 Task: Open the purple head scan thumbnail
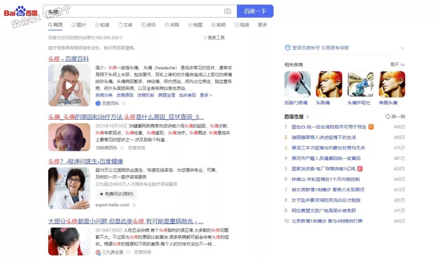coord(69,137)
